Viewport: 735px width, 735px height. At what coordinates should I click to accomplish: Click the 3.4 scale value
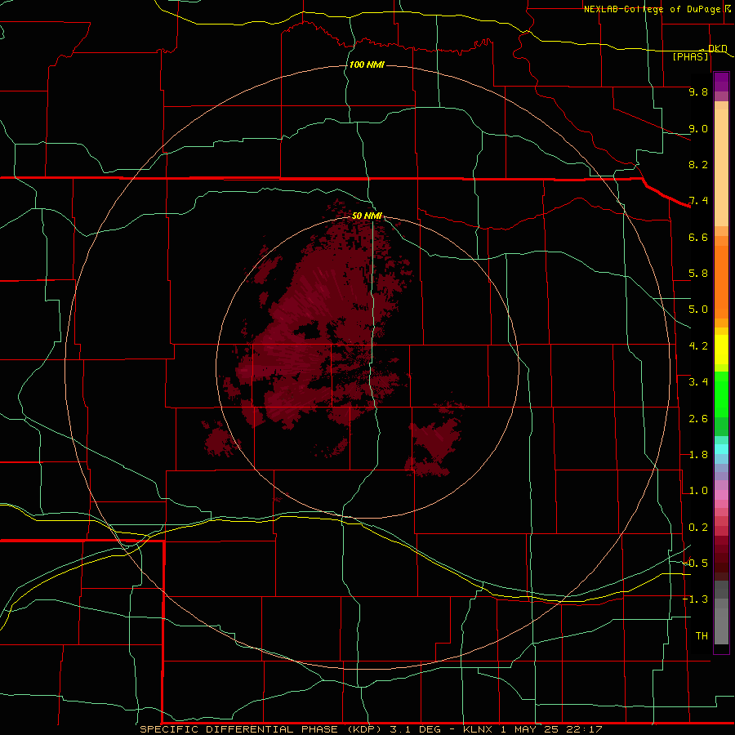pos(698,382)
